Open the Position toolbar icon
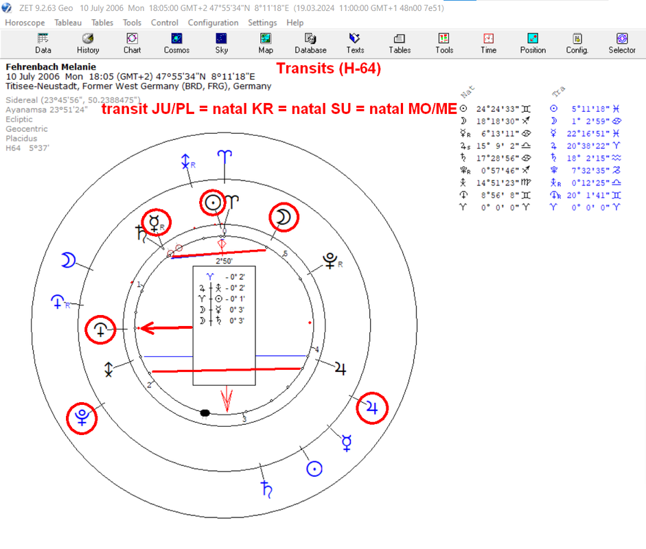The width and height of the screenshot is (646, 549). pyautogui.click(x=533, y=44)
